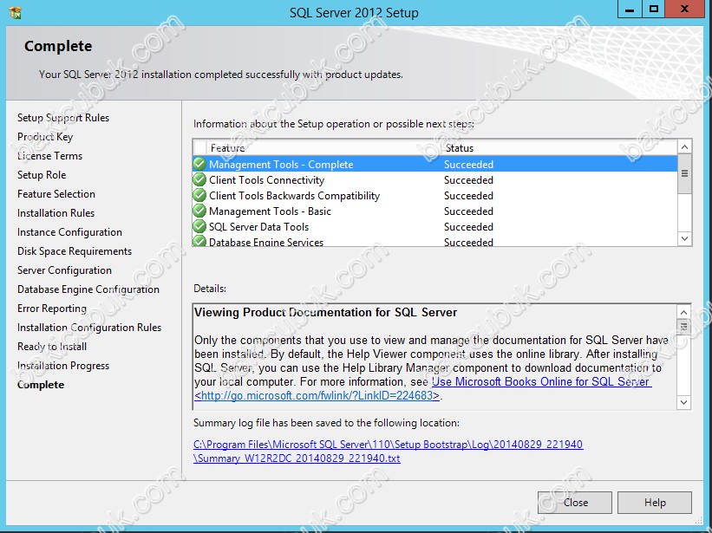Click the Ready to Install step
The height and width of the screenshot is (533, 712).
[x=52, y=346]
